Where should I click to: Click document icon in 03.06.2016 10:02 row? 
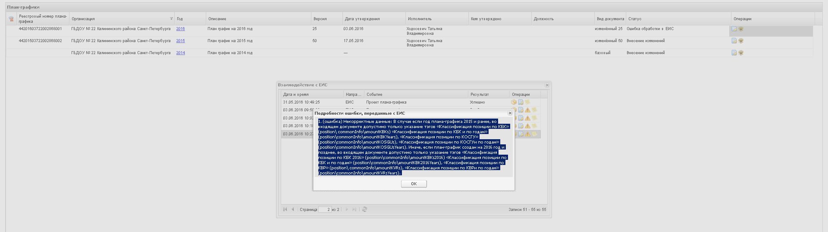pos(521,118)
